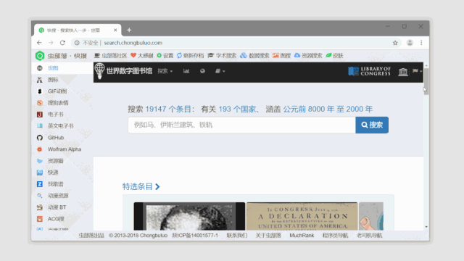The height and width of the screenshot is (261, 464).
Task: Click 老司机导航 in the footer
Action: (369, 236)
